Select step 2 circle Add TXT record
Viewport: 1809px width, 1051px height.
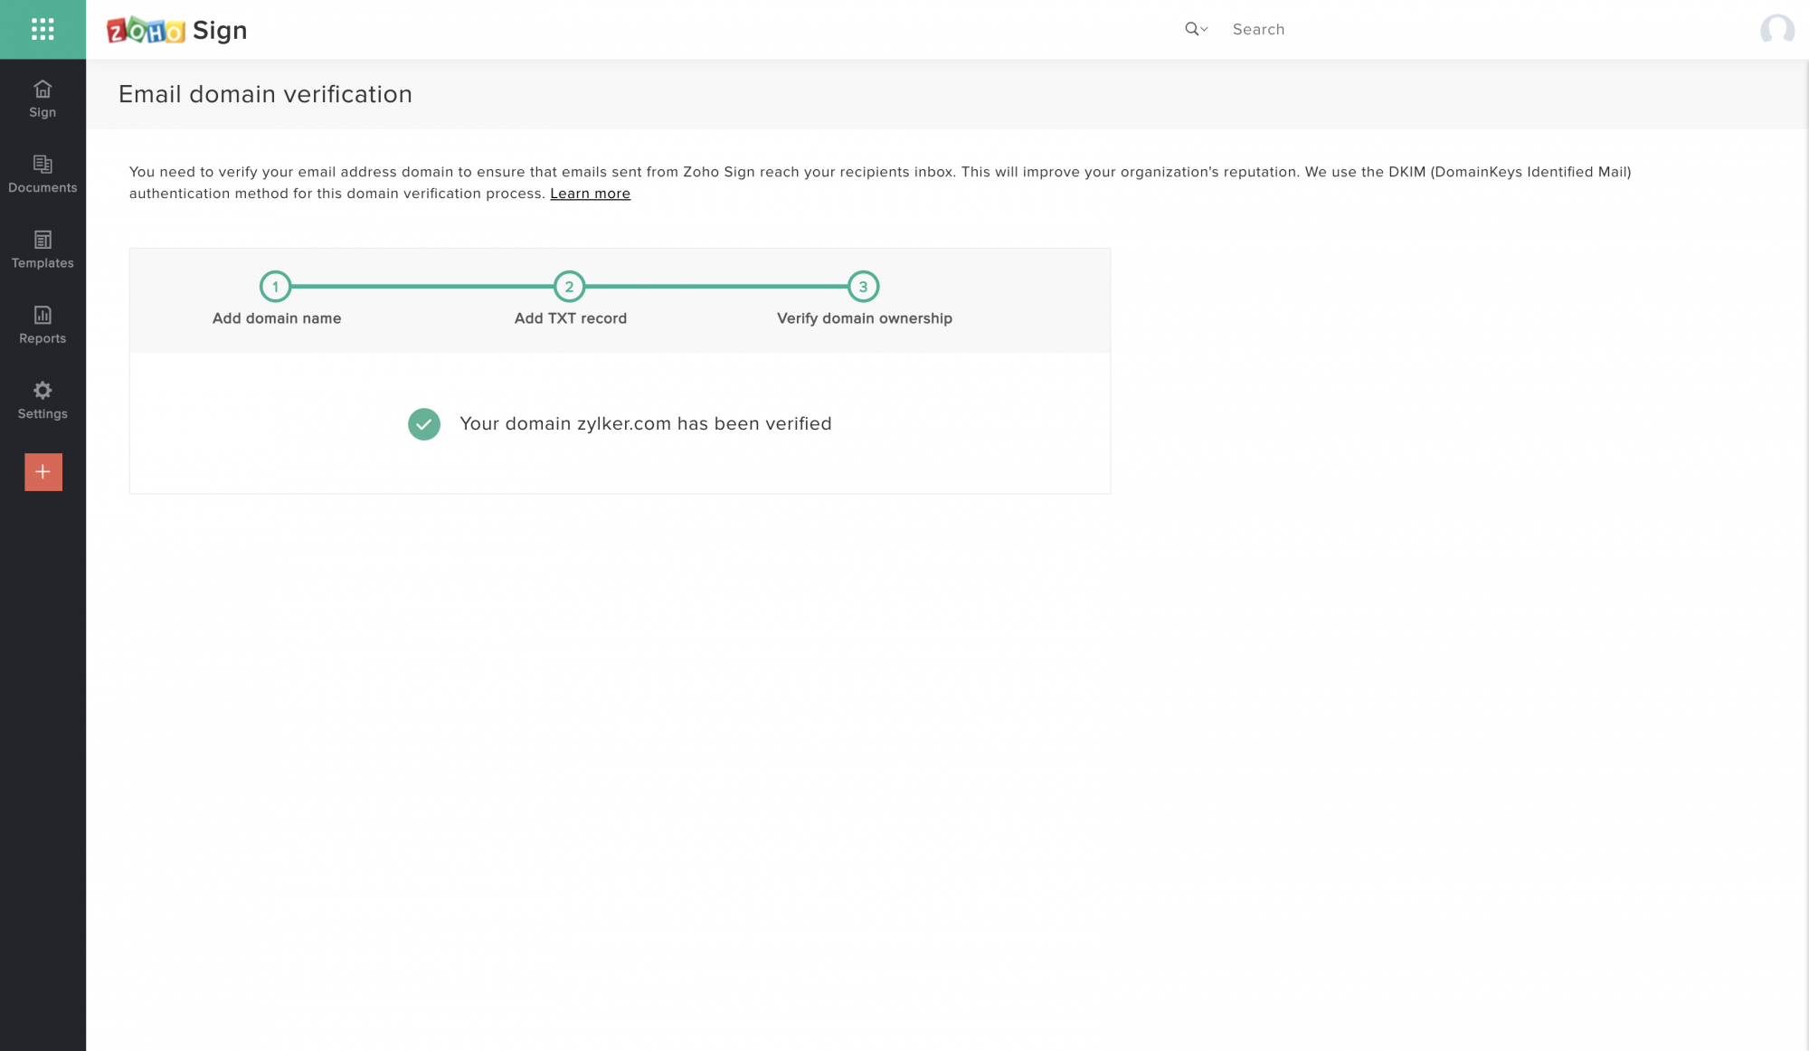(569, 287)
